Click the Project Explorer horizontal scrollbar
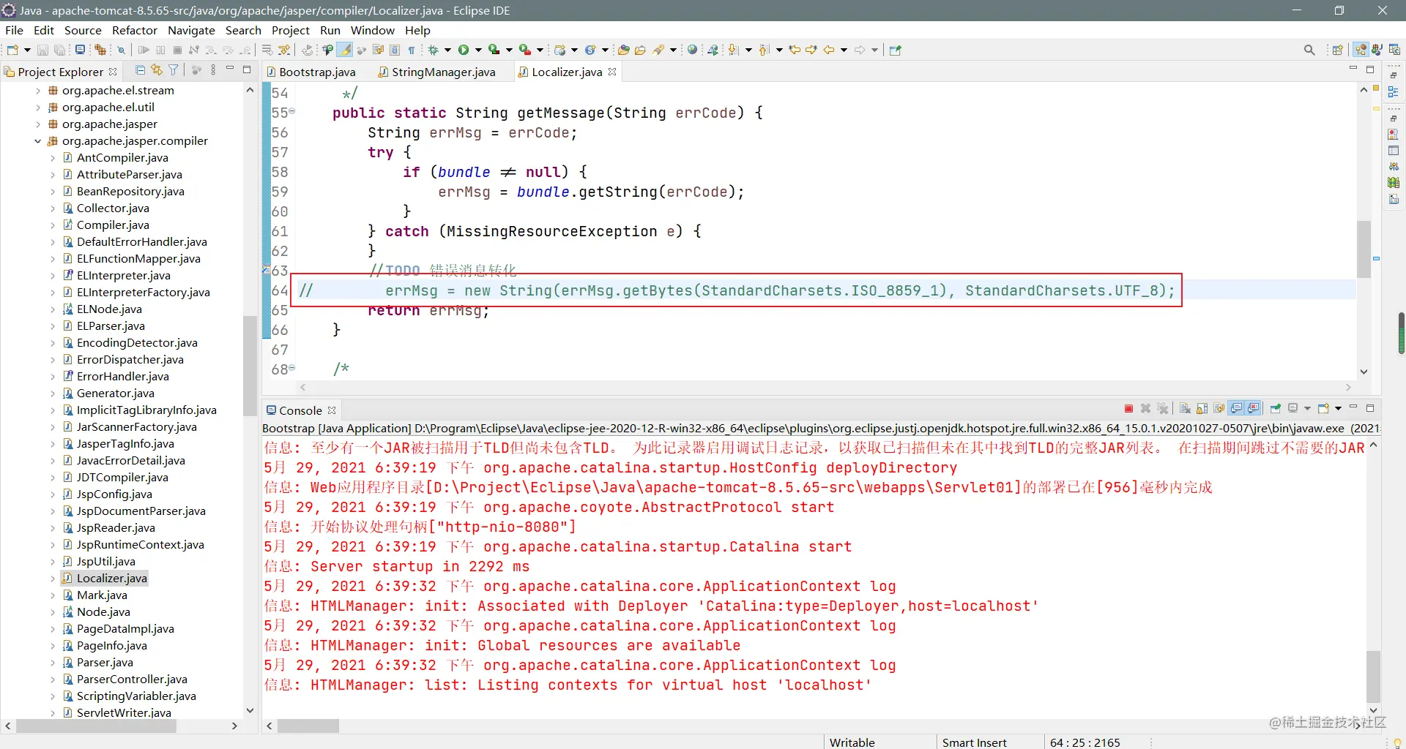1406x749 pixels. (x=96, y=726)
